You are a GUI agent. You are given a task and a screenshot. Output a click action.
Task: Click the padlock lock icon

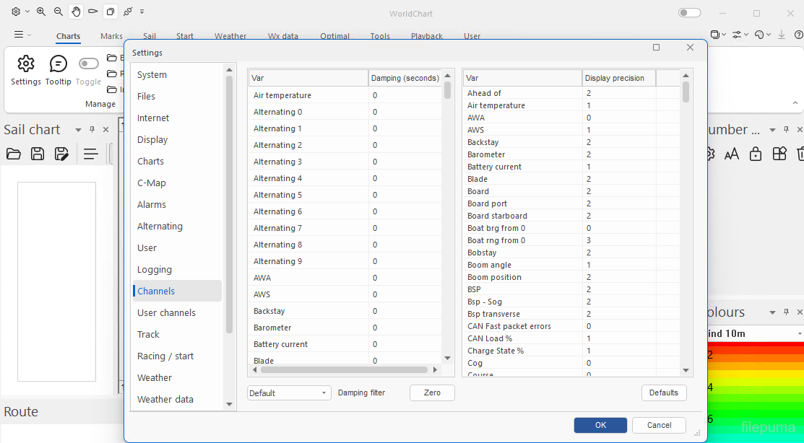[x=756, y=154]
